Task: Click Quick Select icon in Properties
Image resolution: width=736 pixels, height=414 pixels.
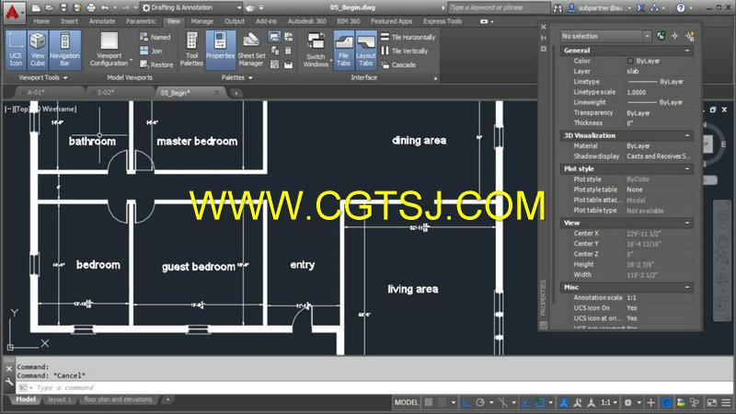Action: pos(689,36)
